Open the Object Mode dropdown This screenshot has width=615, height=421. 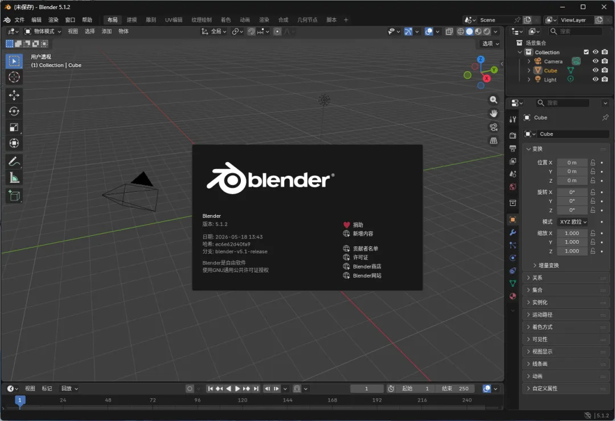[43, 31]
